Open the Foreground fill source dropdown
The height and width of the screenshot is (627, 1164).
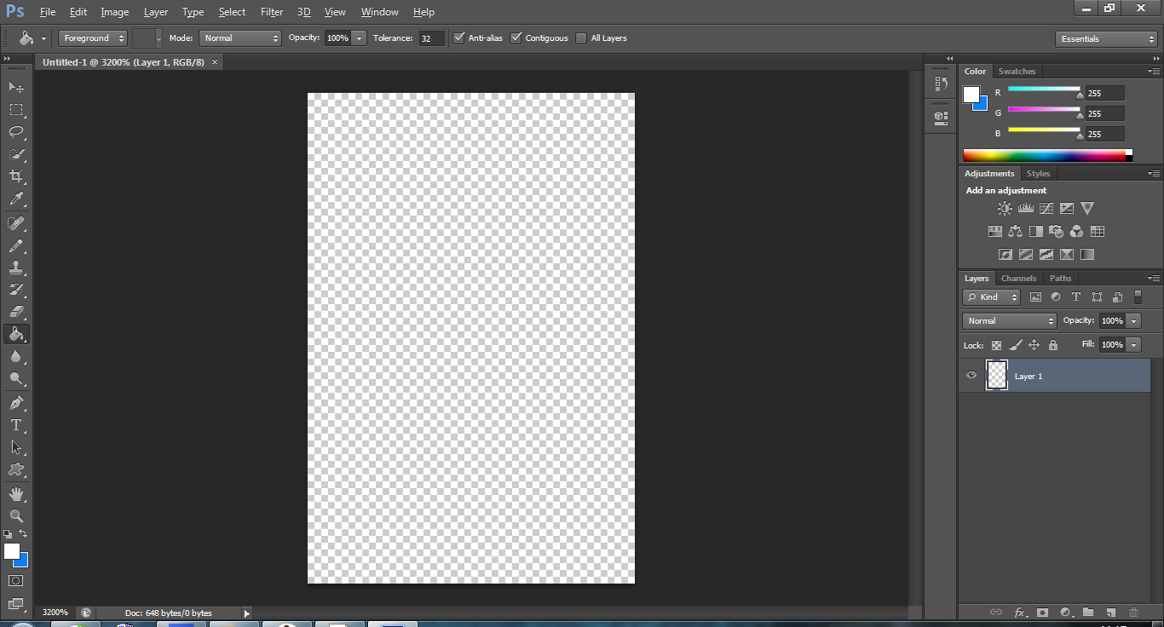(93, 38)
